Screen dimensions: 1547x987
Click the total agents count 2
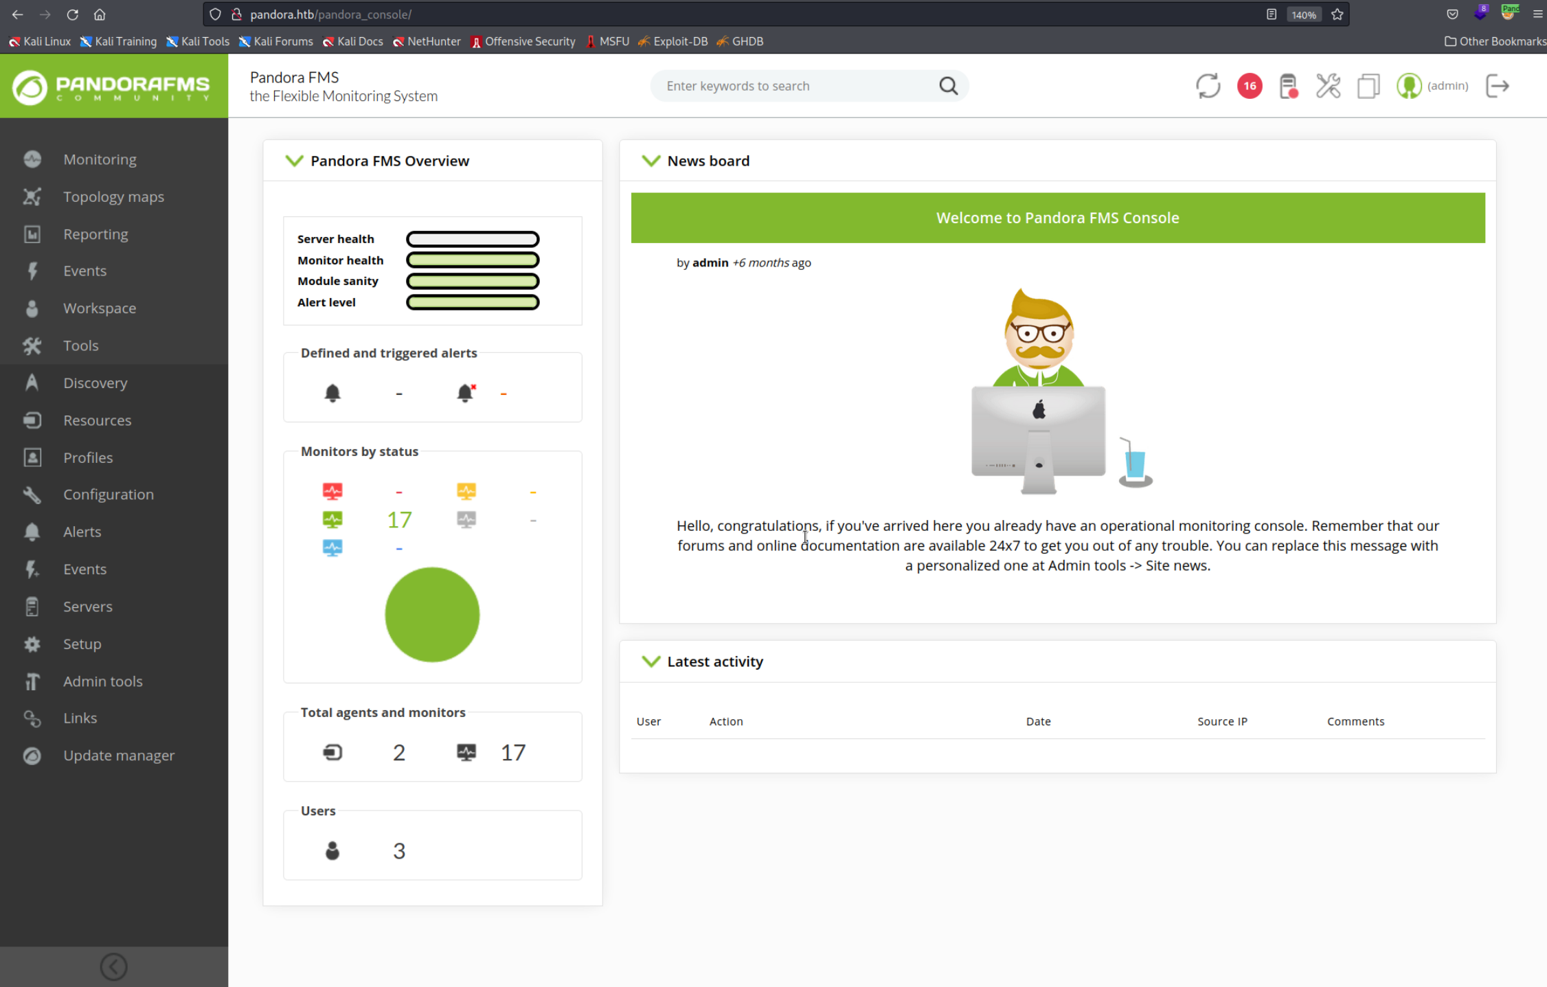point(399,753)
